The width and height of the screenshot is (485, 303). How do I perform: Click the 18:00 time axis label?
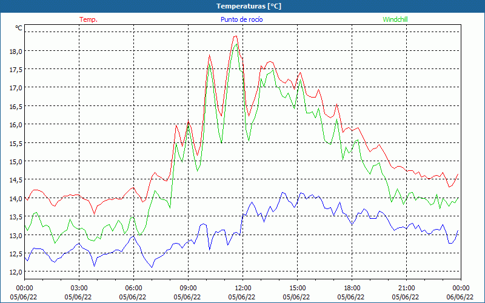coord(352,288)
